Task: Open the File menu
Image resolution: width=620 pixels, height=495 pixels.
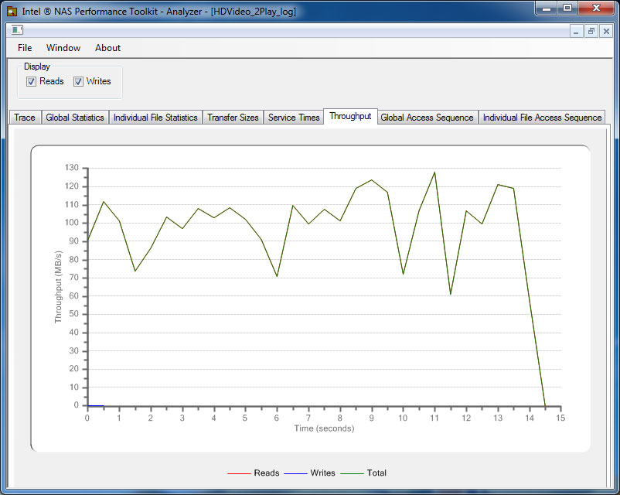Action: tap(25, 48)
